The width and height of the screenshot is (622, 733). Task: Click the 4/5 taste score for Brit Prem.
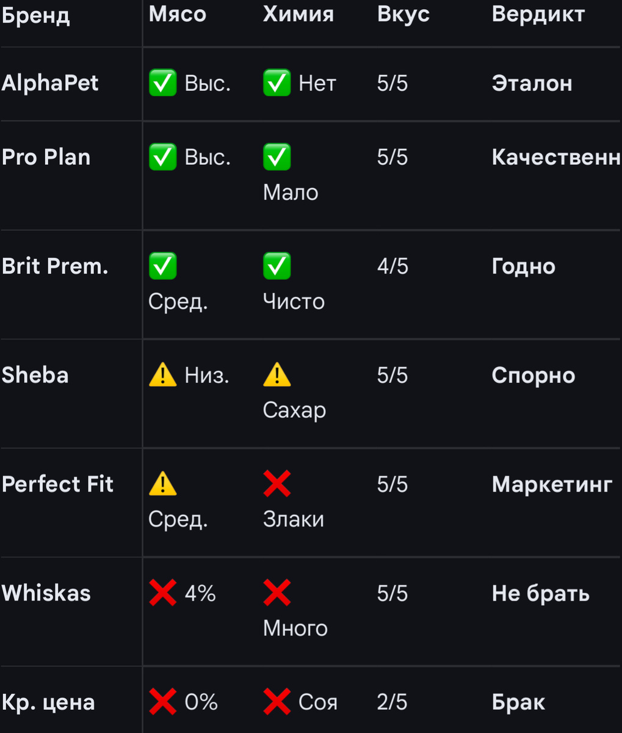(392, 266)
